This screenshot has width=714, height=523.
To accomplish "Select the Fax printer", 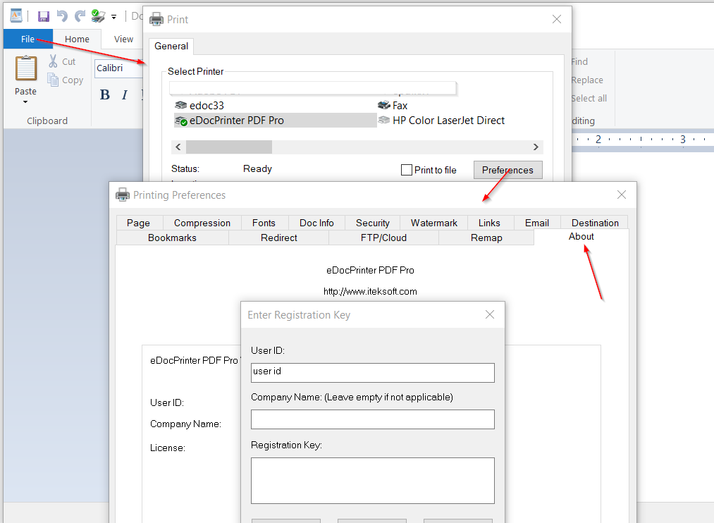I will 393,106.
